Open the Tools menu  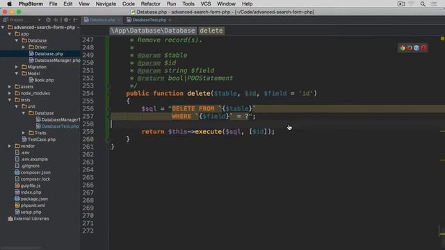point(188,3)
